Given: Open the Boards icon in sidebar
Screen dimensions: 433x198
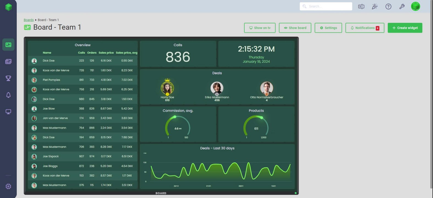Looking at the screenshot, I should tap(8, 45).
